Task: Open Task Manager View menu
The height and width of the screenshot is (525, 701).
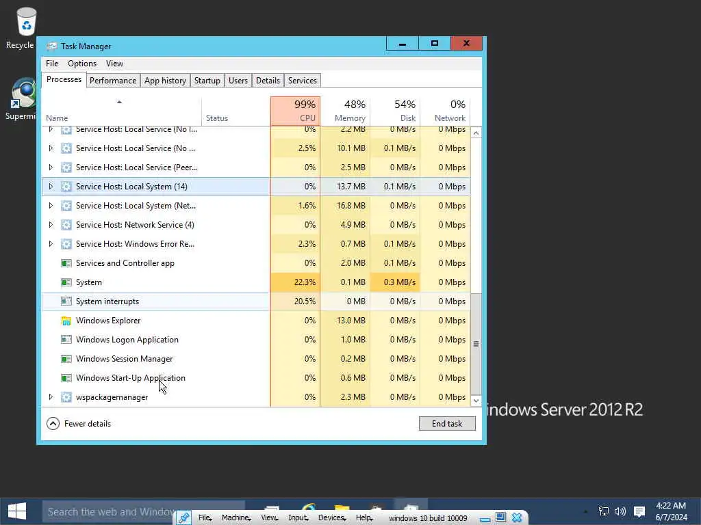Action: coord(114,64)
